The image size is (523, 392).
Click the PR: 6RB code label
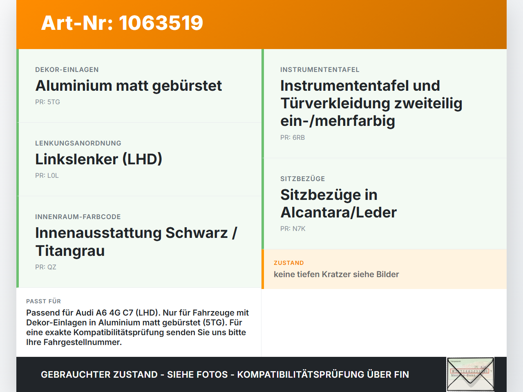(x=293, y=138)
